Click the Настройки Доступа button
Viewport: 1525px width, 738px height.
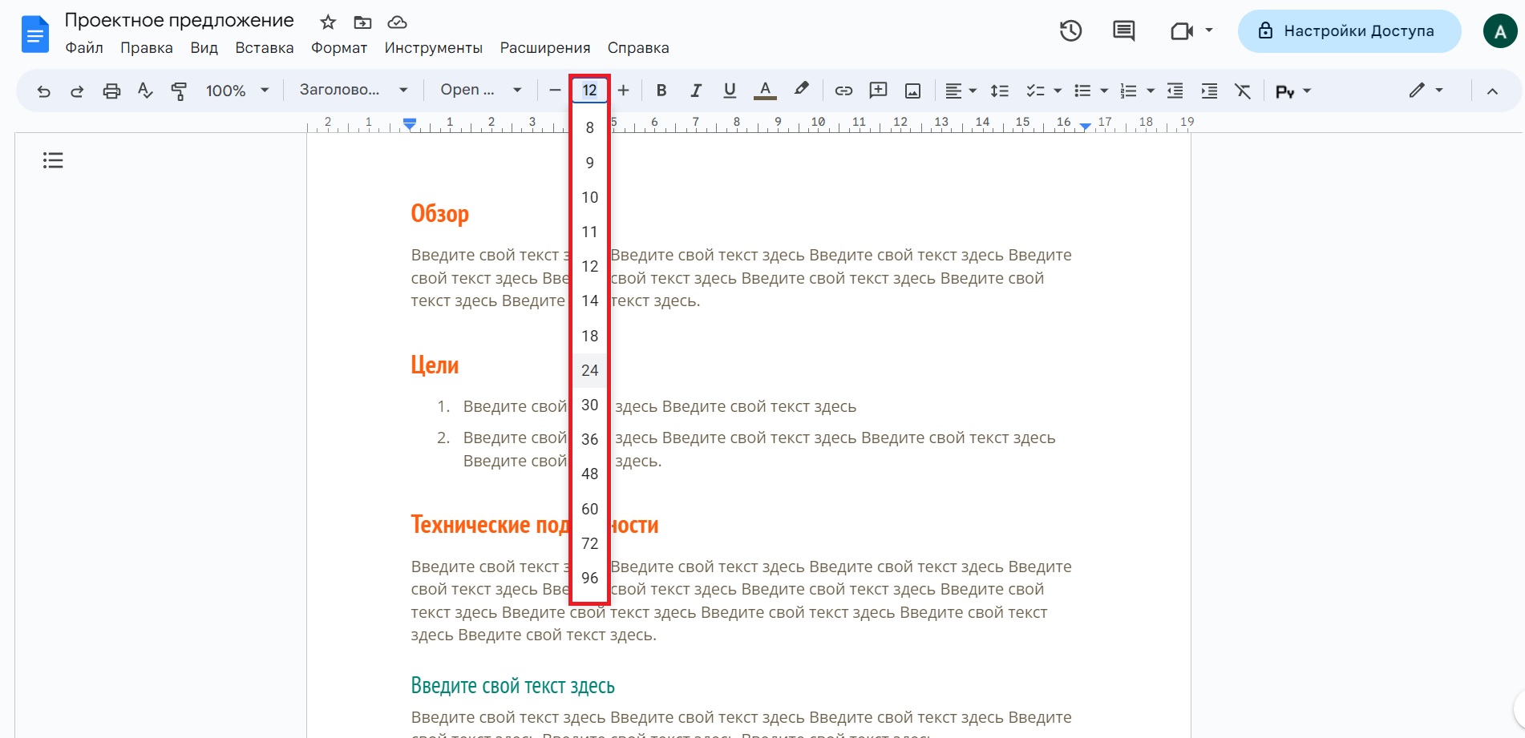[x=1349, y=31]
